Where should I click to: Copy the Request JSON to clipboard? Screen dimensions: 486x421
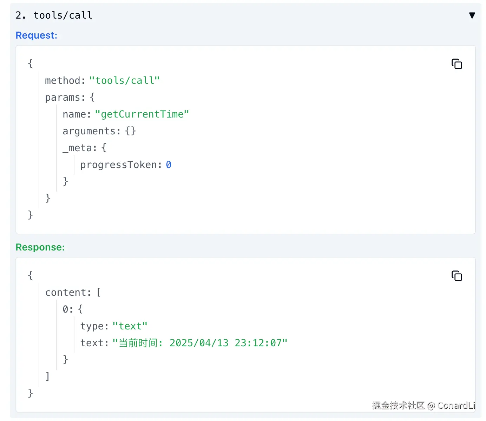coord(457,64)
